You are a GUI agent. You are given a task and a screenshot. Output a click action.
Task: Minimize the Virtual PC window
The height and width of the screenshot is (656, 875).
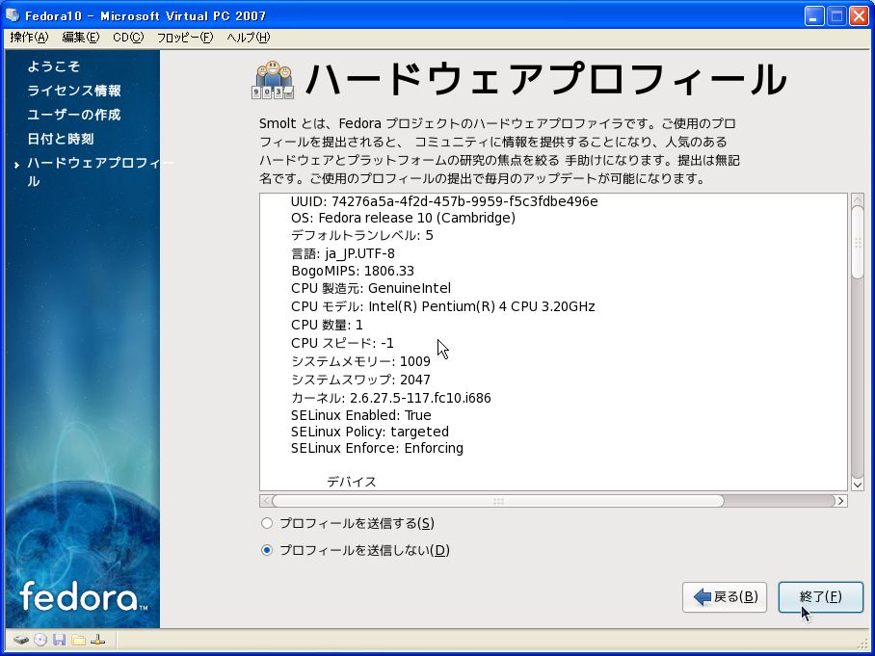(813, 15)
